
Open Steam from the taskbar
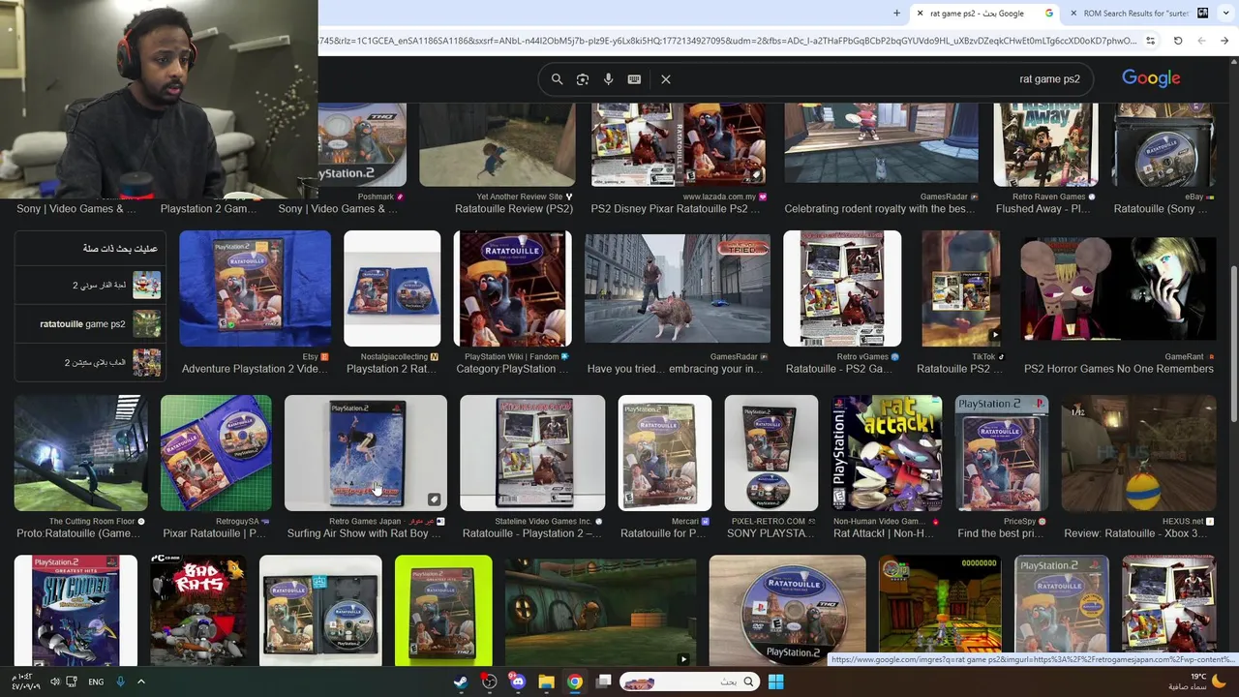461,682
